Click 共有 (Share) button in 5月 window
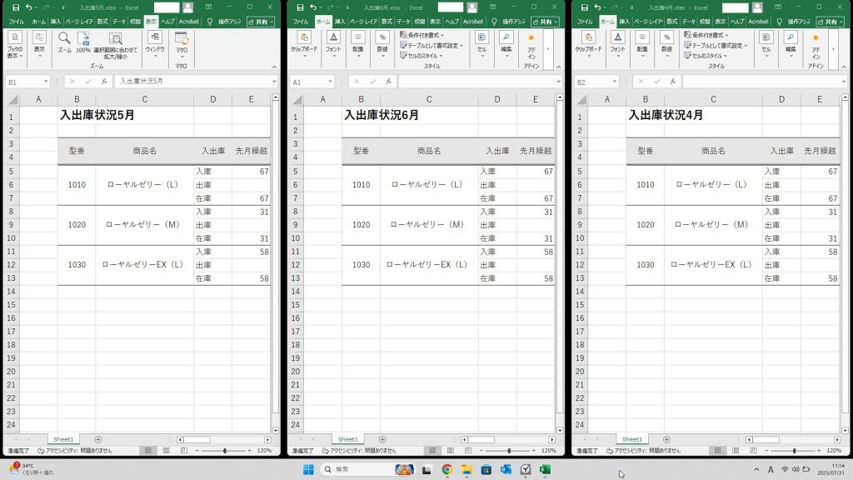Image resolution: width=853 pixels, height=480 pixels. click(261, 22)
